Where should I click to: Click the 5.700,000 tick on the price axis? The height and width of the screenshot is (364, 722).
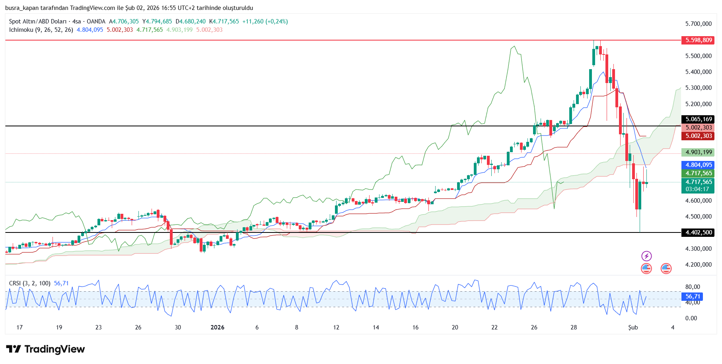tap(698, 24)
